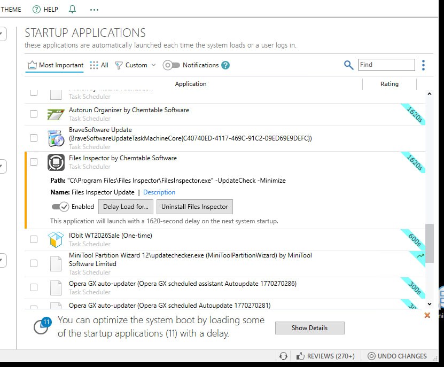Viewport: 444px width, 367px height.
Task: Select the Autorun Organizer by Chemtable Software row text
Action: (129, 110)
